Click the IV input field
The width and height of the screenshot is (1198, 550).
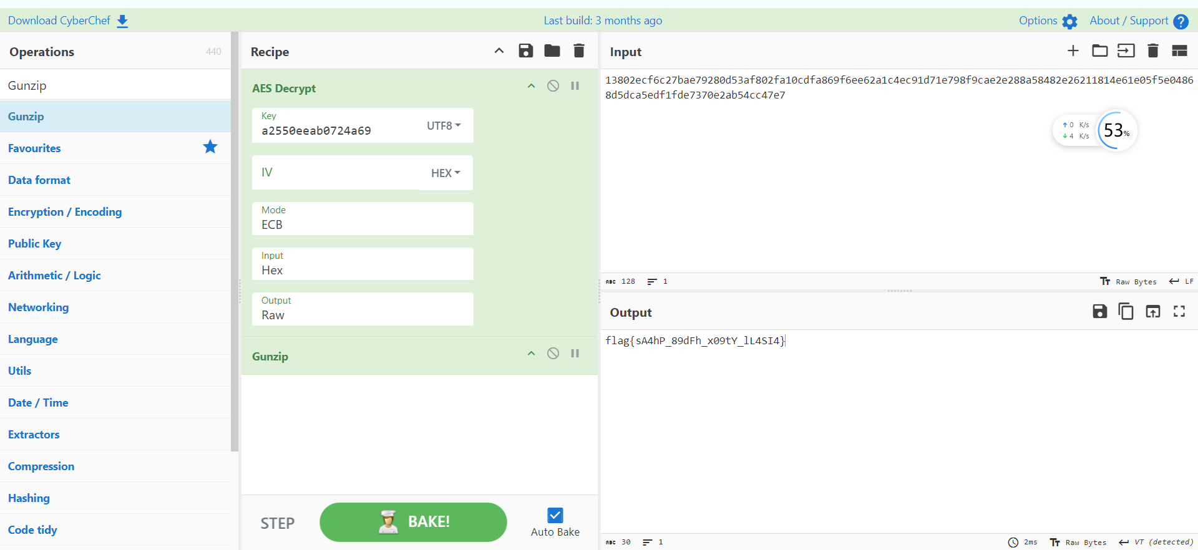(x=335, y=173)
